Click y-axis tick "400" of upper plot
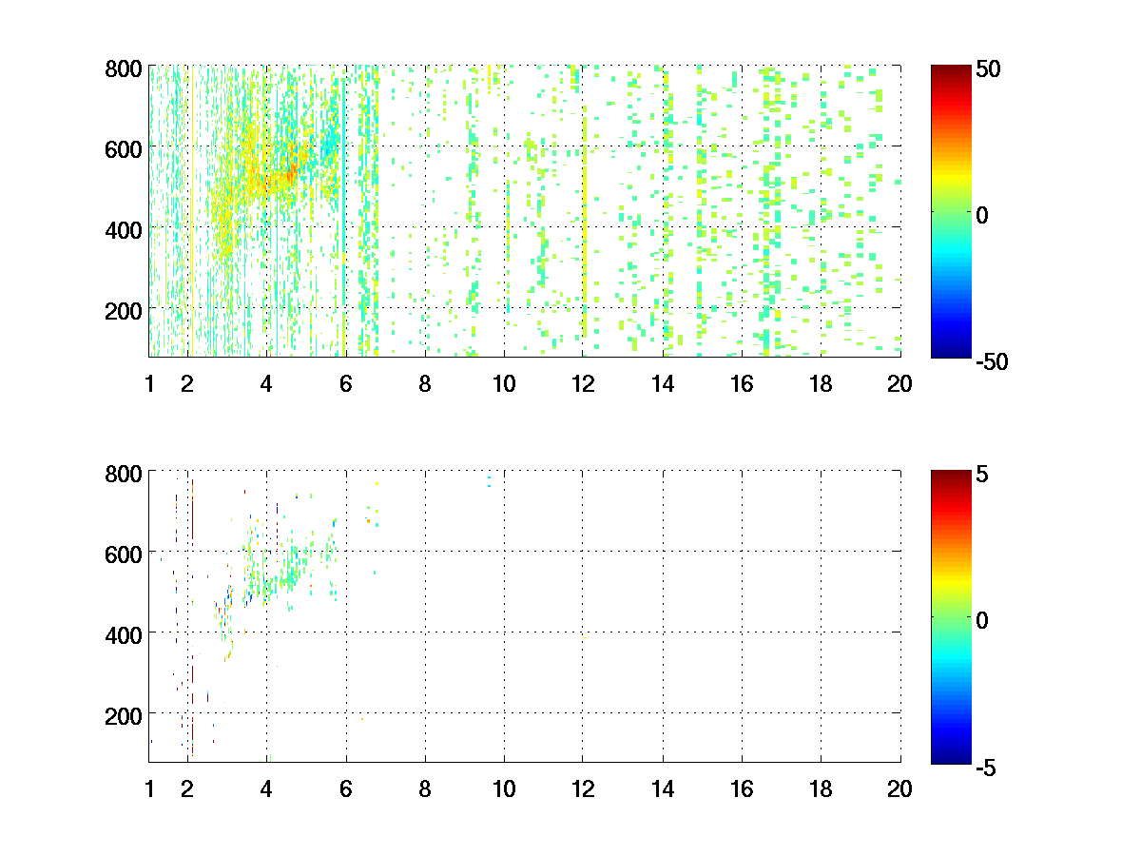1141x856 pixels. tap(125, 229)
